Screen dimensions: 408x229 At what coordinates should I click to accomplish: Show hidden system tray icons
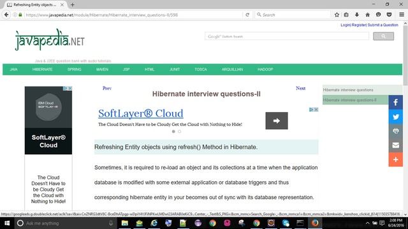pos(367,223)
